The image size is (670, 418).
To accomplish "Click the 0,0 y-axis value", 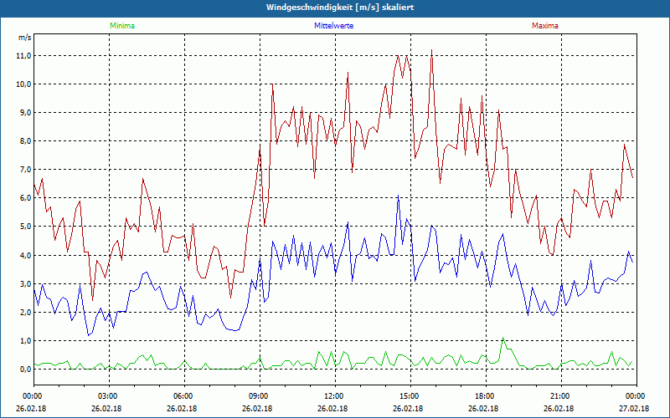I will pos(24,370).
